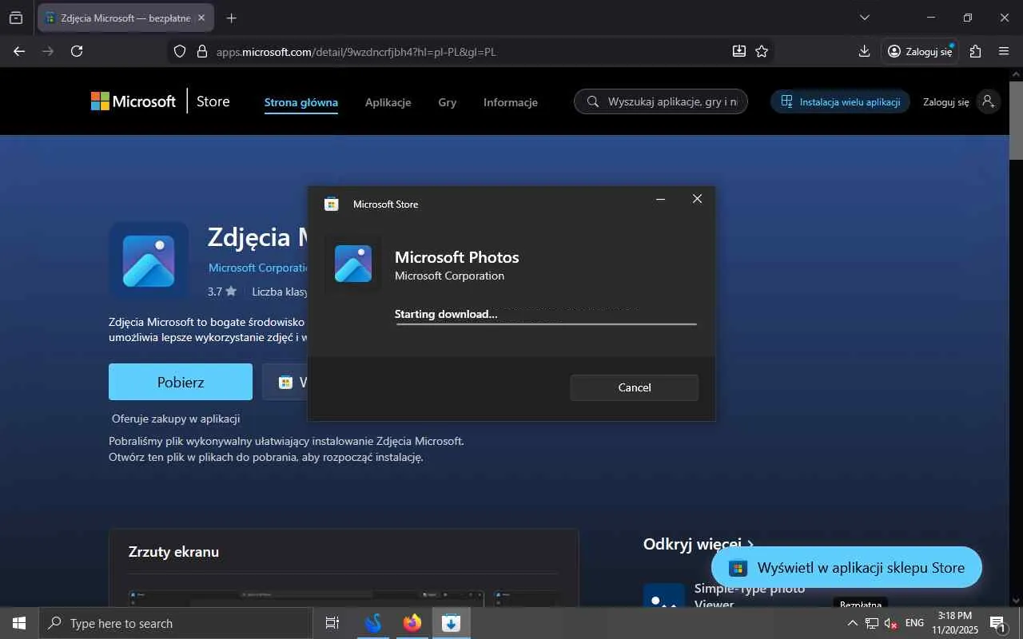Open the profile avatar icon in store header
Image resolution: width=1023 pixels, height=639 pixels.
pos(989,101)
